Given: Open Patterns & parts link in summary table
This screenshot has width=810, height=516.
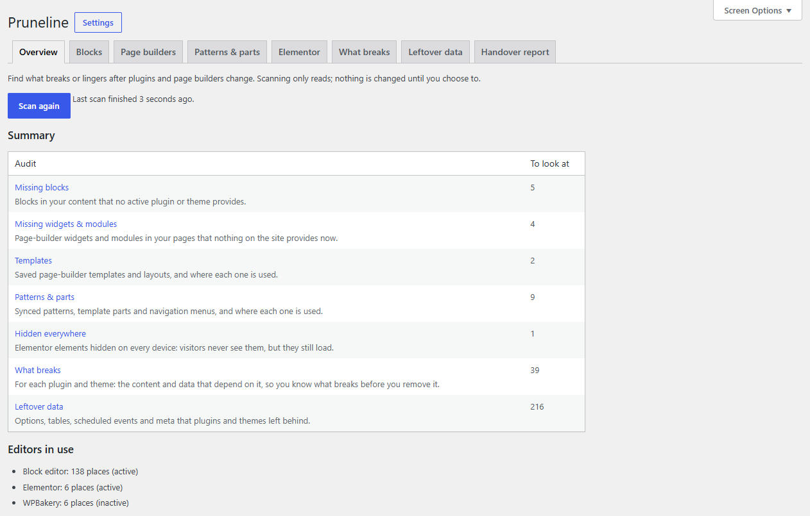Looking at the screenshot, I should tap(45, 297).
